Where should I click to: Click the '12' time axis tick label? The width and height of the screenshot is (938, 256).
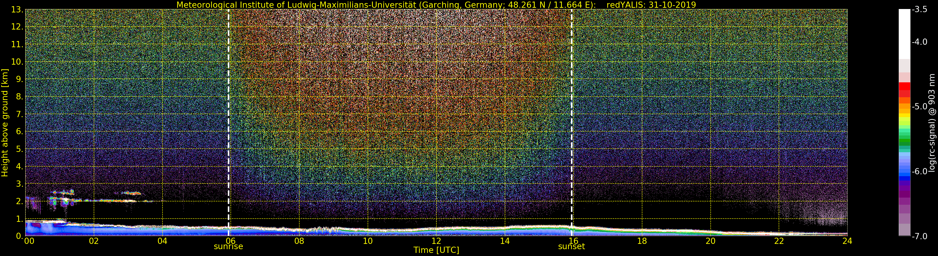[436, 241]
